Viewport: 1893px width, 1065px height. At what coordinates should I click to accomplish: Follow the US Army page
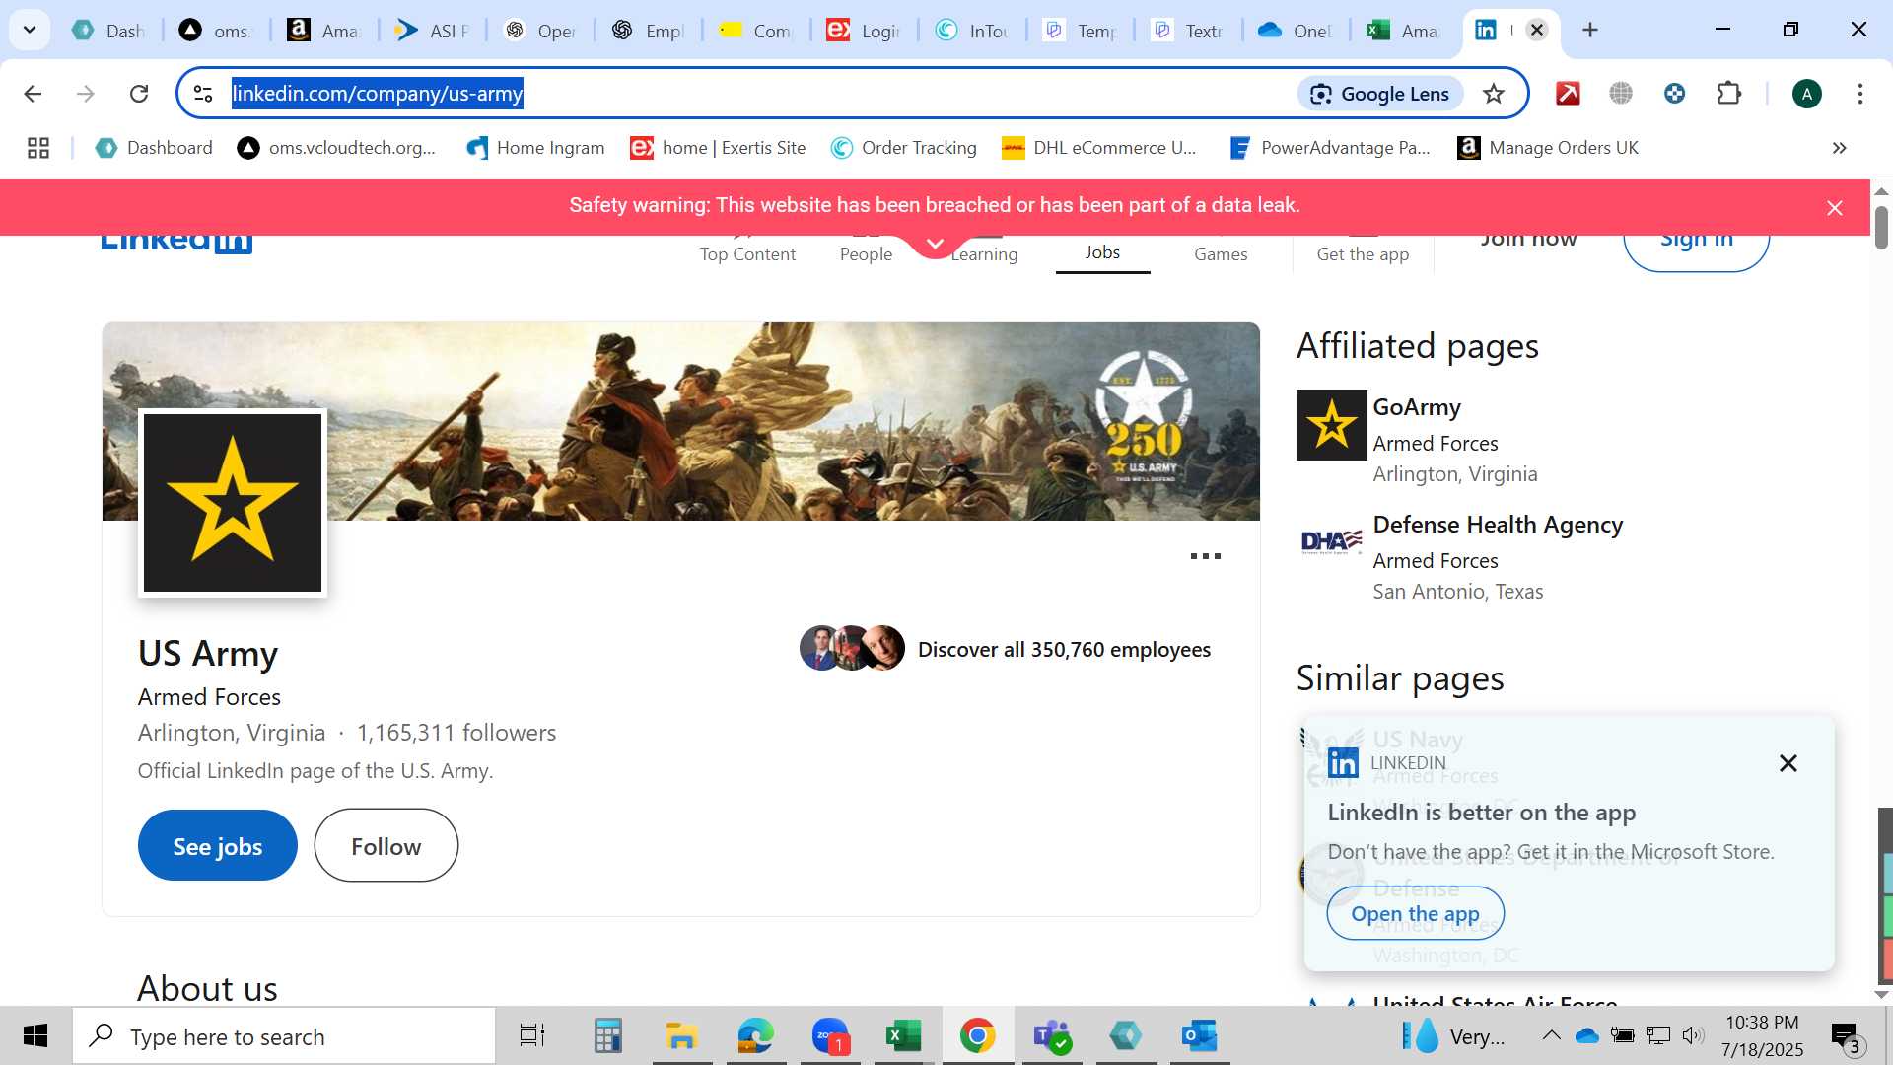386,846
